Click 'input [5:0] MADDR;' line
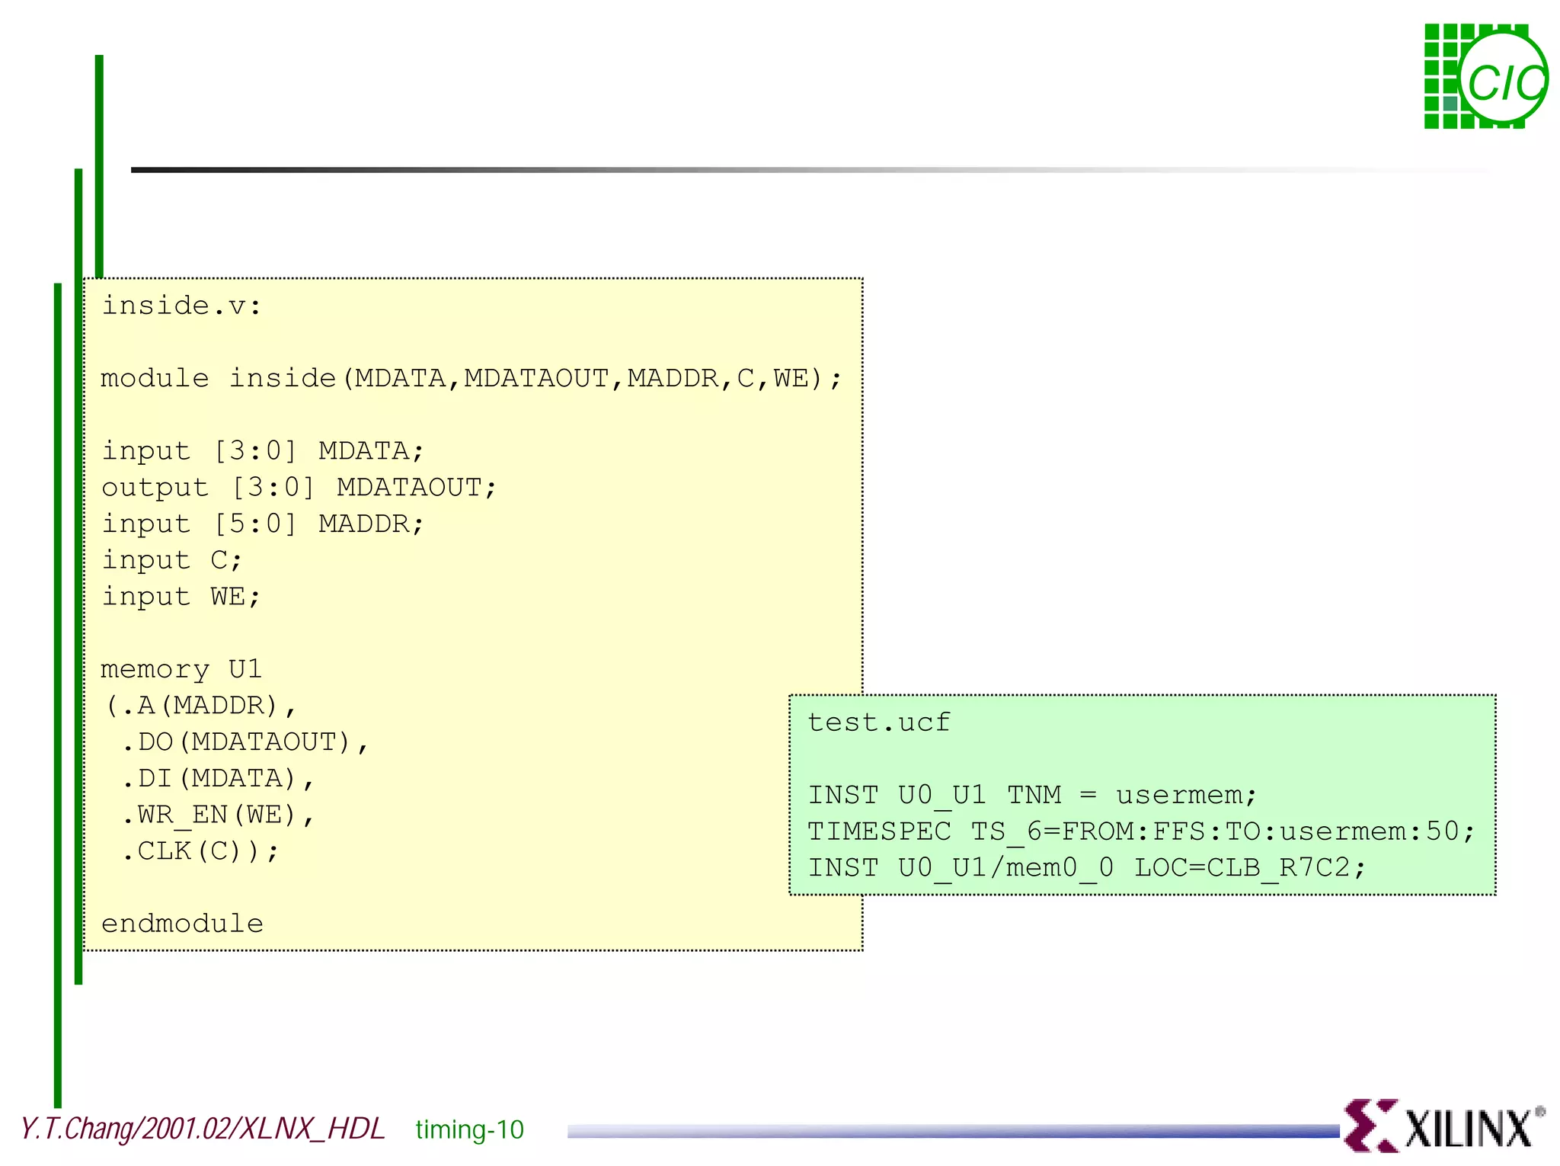Viewport: 1560px width, 1166px height. [x=263, y=524]
